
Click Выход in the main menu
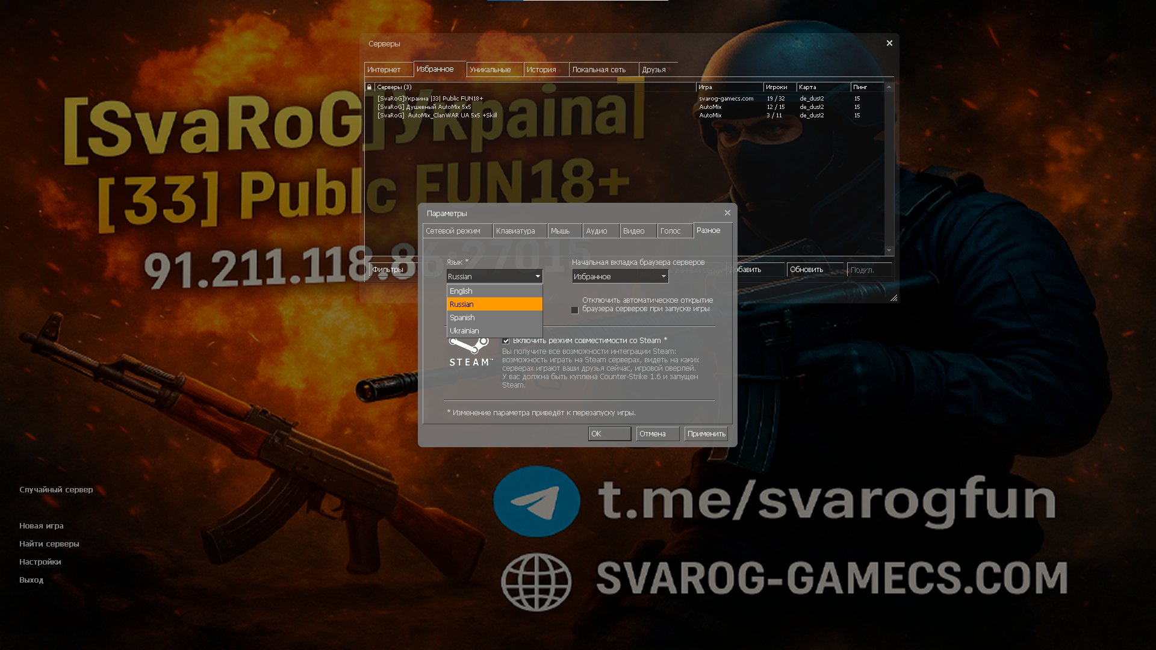click(31, 580)
